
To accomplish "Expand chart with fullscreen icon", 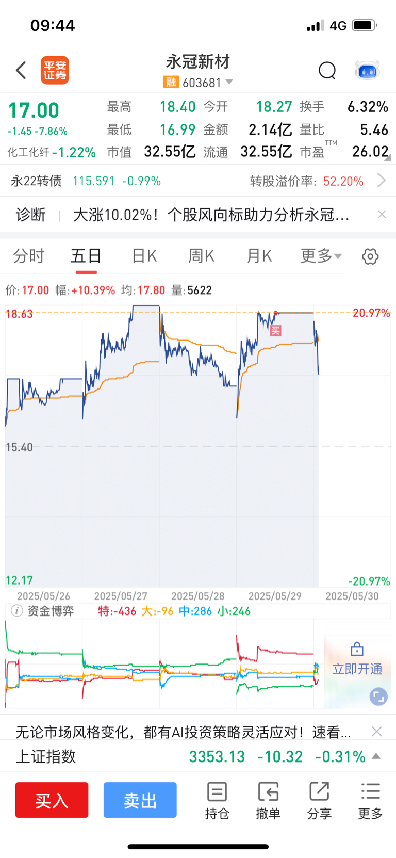I will (x=378, y=697).
